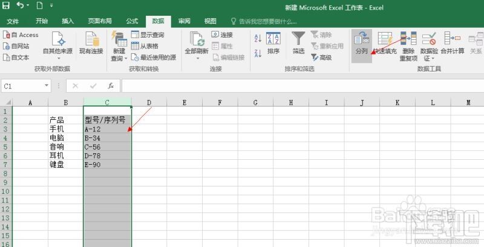Sort ascending A to Z

click(x=258, y=39)
